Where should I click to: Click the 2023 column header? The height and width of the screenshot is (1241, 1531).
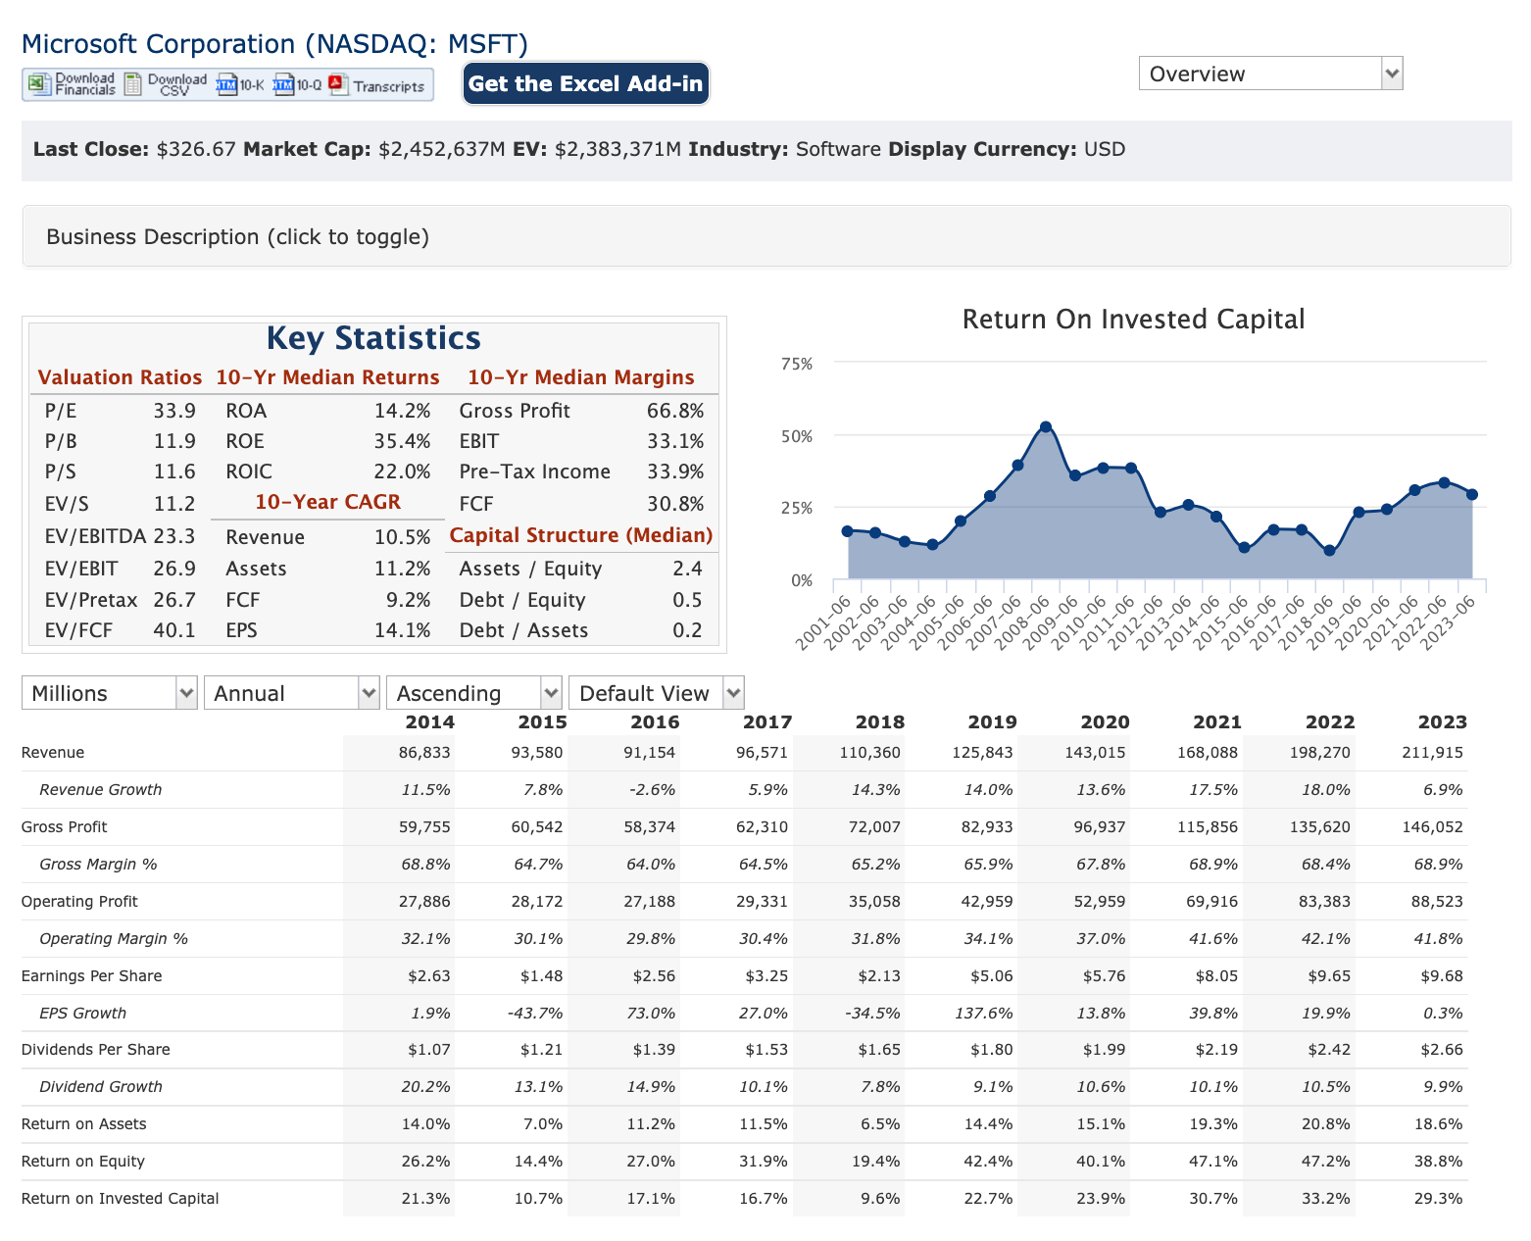(x=1443, y=722)
